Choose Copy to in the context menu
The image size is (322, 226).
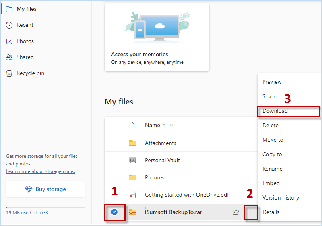pyautogui.click(x=272, y=154)
